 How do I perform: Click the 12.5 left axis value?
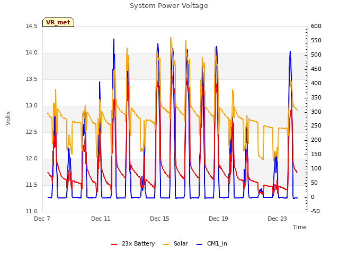(x=31, y=132)
